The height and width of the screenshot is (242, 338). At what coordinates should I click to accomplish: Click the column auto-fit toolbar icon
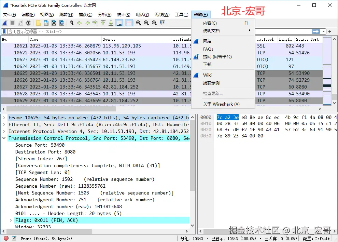tap(162, 23)
